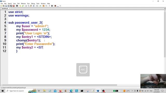Click the orange folder Open Resource icon

(x=44, y=6)
